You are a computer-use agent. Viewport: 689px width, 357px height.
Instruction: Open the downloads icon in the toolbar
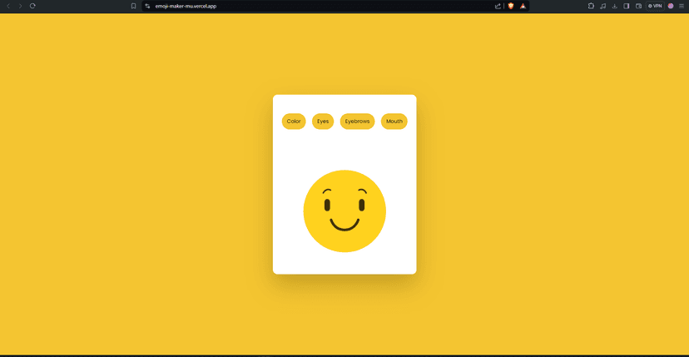pyautogui.click(x=614, y=6)
